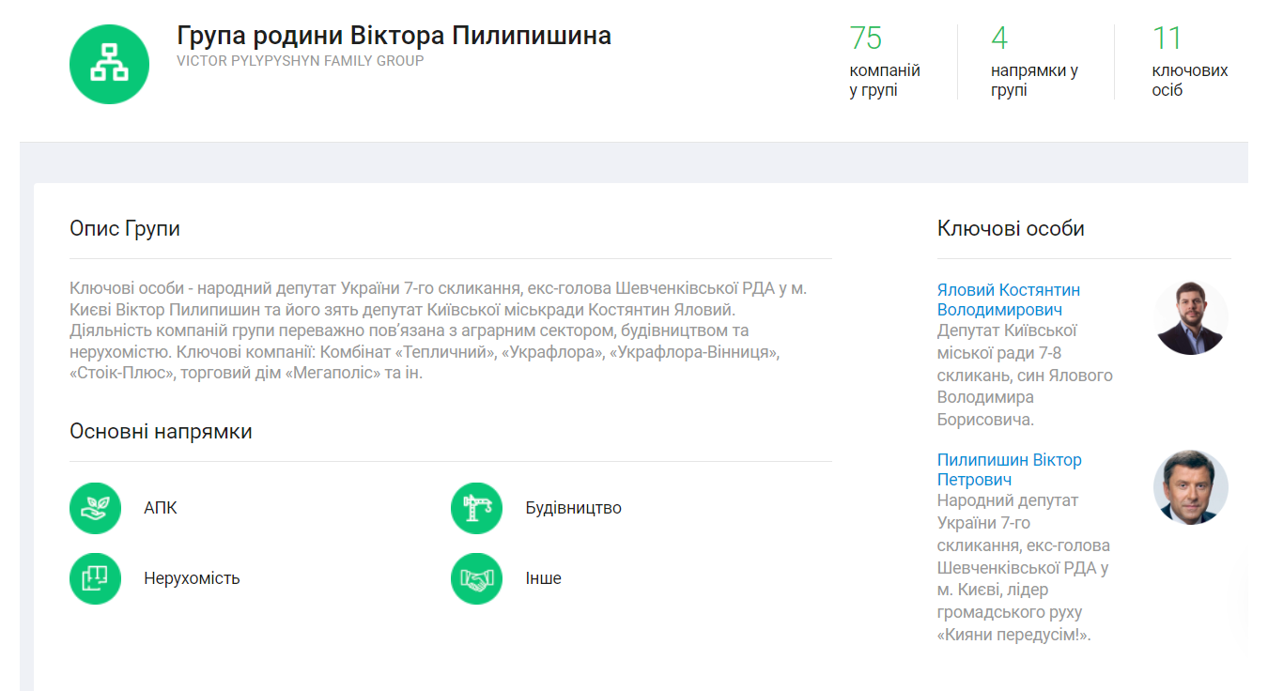Click Віктор Пилипишин's portrait photo
This screenshot has width=1268, height=691.
coord(1190,486)
